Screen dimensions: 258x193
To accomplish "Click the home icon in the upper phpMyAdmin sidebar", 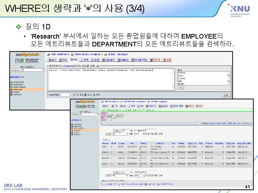I will 18,61.
